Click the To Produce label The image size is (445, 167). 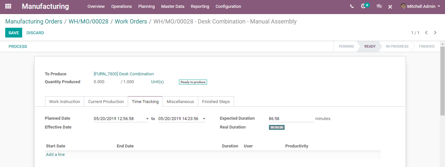click(56, 74)
